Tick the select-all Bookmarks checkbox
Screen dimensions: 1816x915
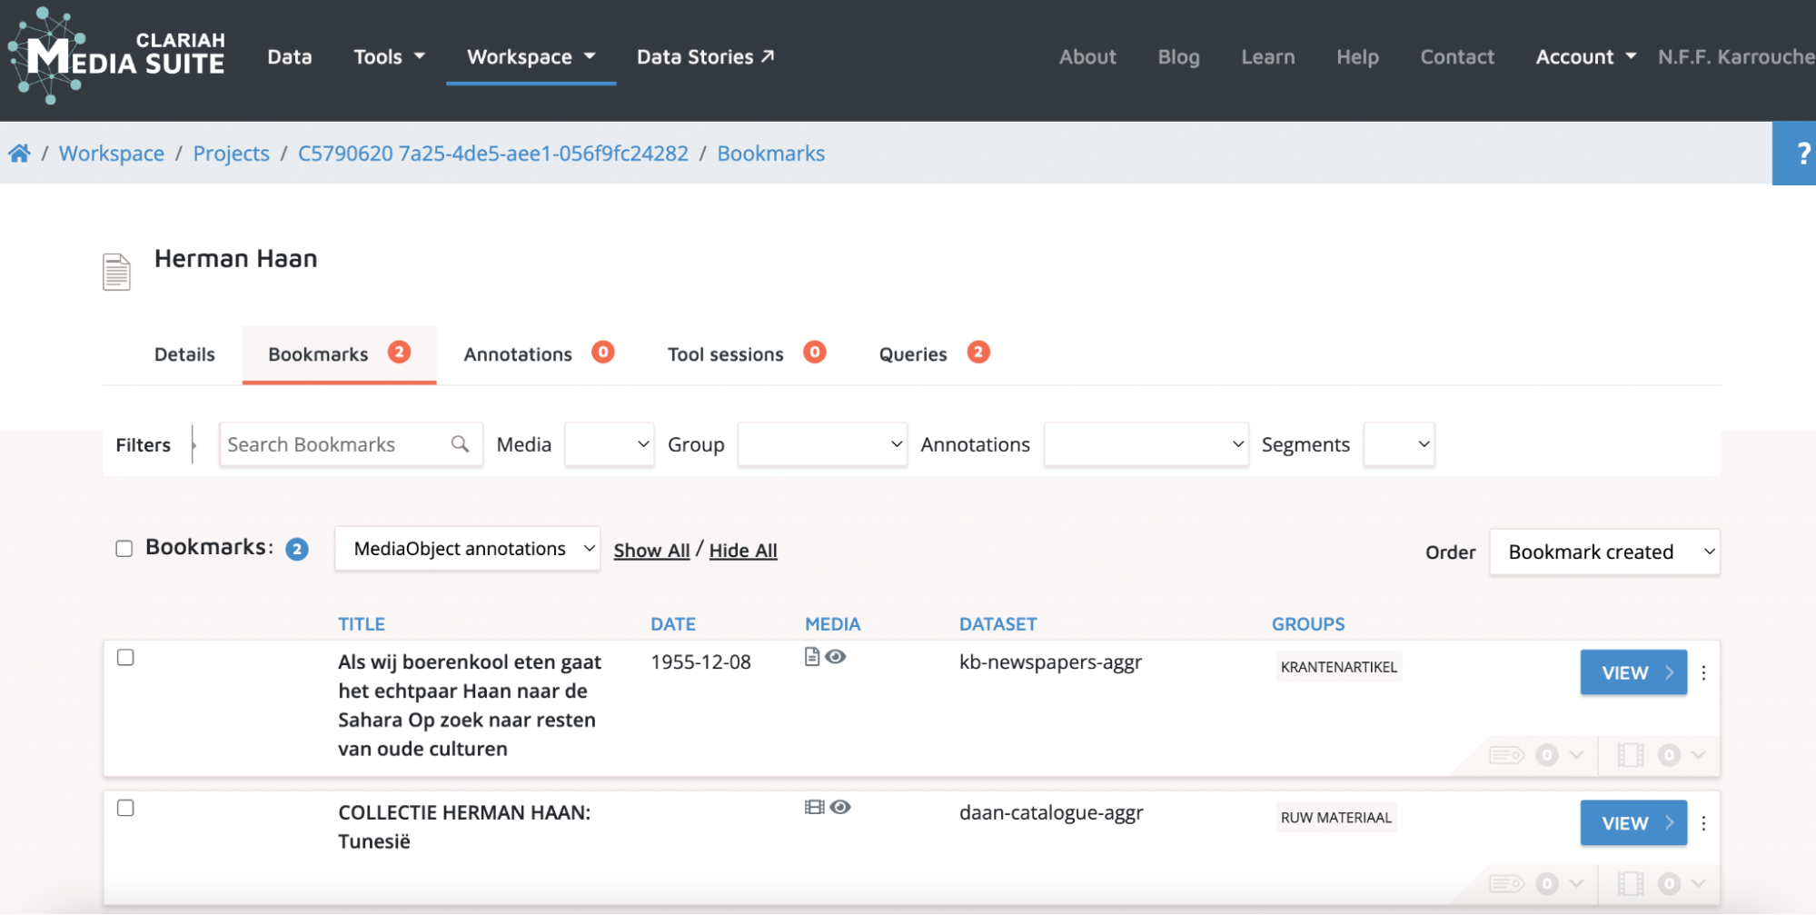(x=124, y=549)
